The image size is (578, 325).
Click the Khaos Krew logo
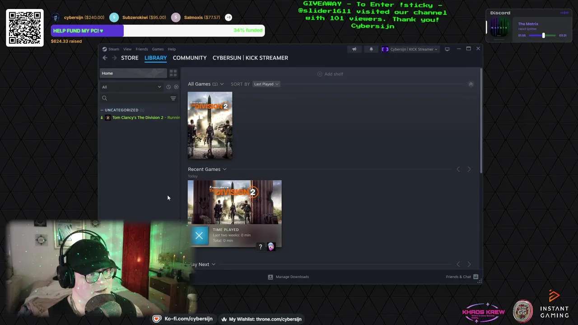tap(484, 312)
